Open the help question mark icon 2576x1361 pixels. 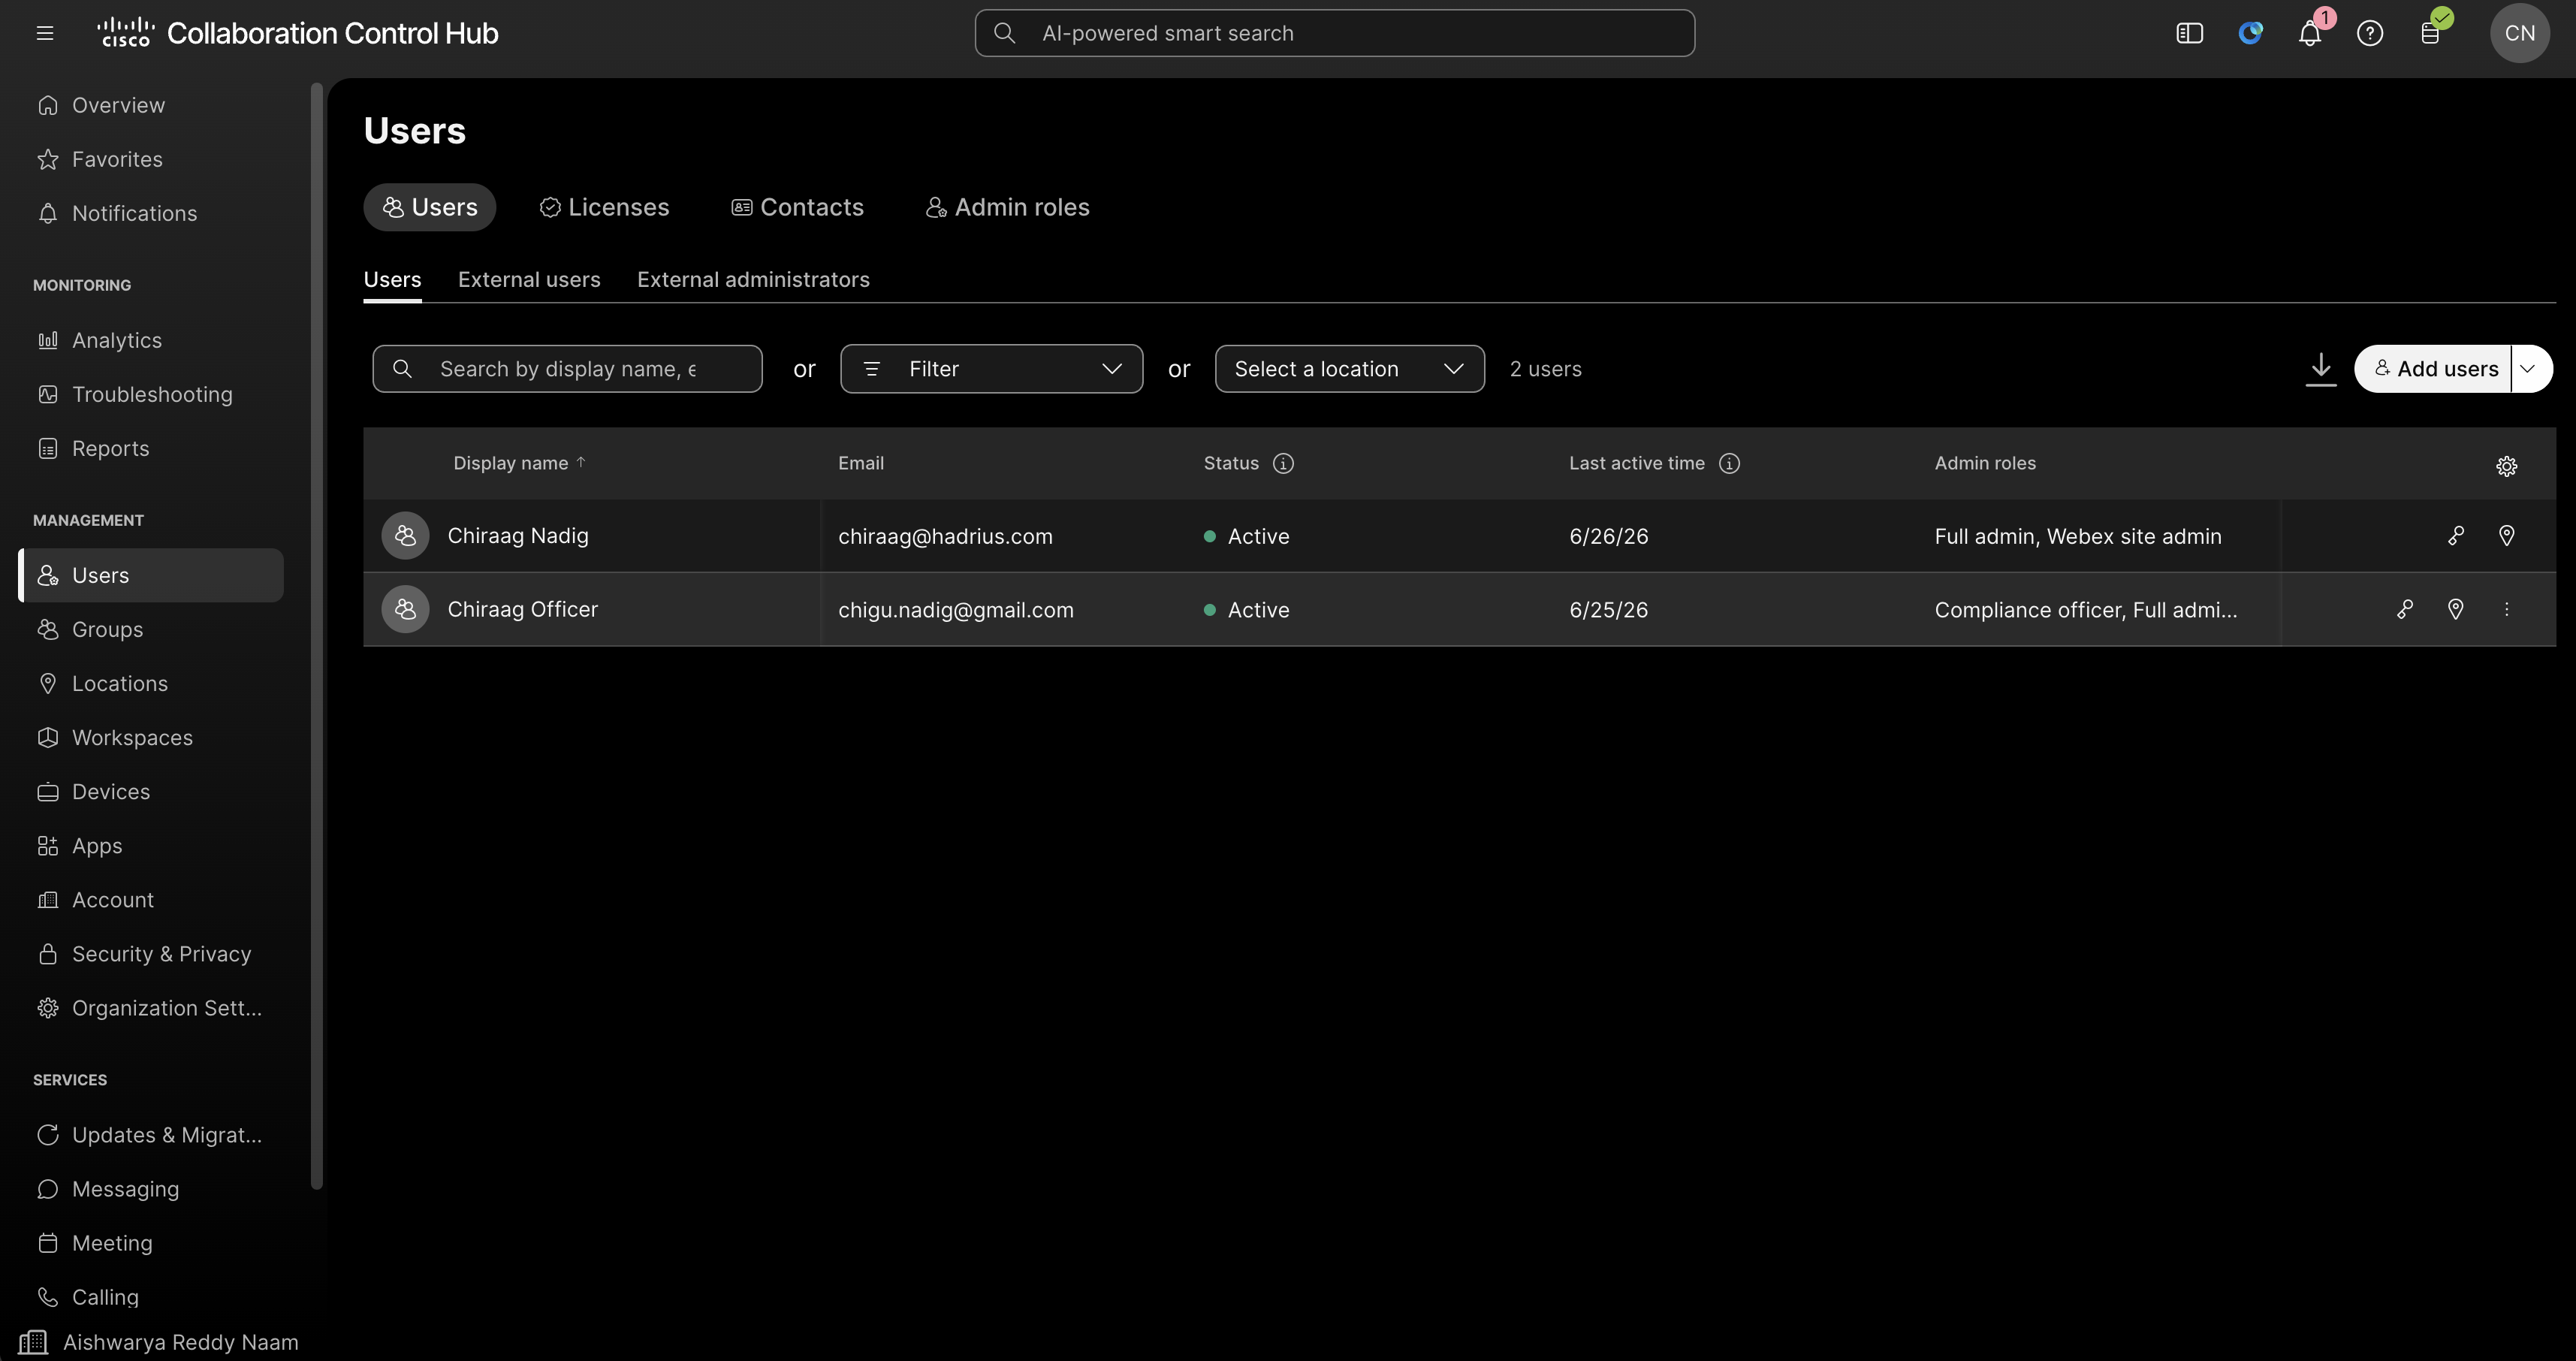[x=2369, y=33]
